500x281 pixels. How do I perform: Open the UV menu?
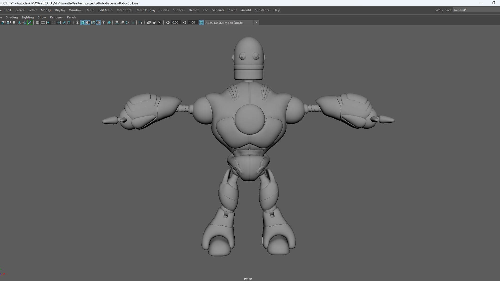(205, 10)
